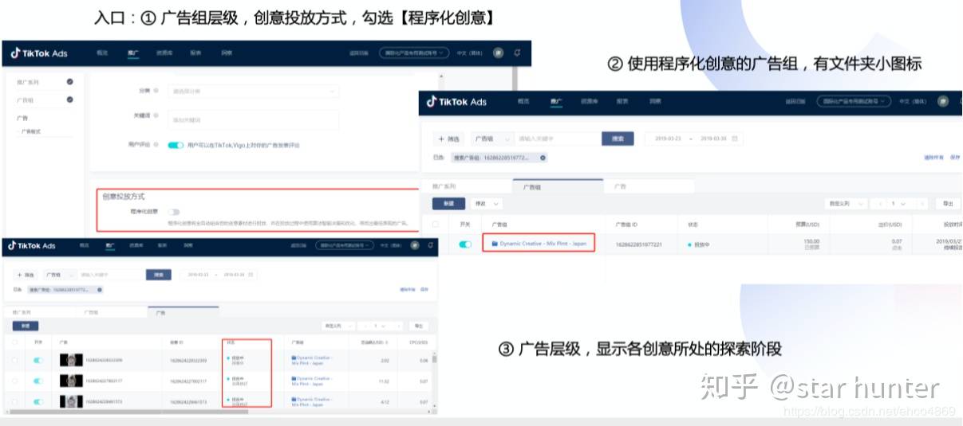
Task: Remove the search filter chip in right window
Action: click(543, 158)
